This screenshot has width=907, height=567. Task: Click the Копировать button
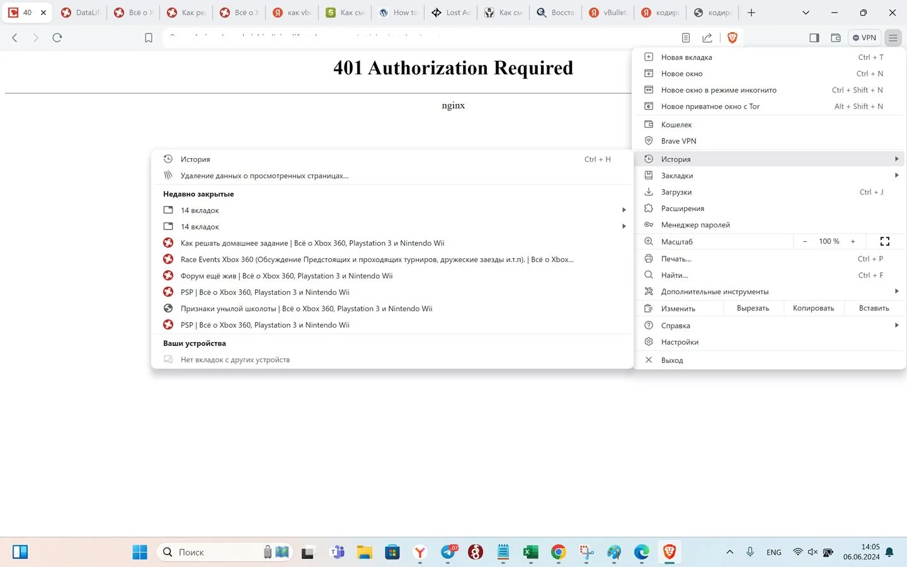[813, 308]
